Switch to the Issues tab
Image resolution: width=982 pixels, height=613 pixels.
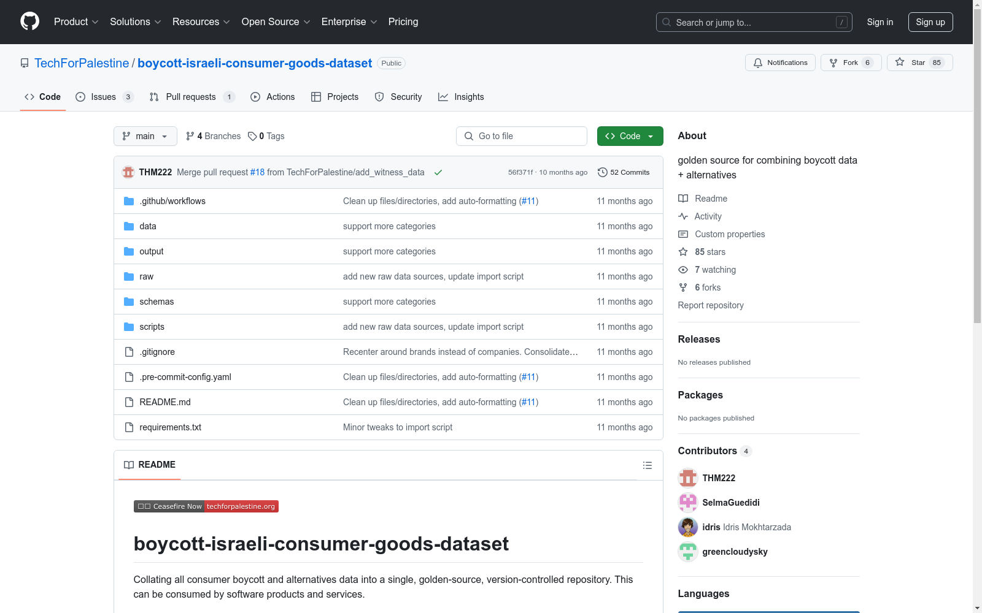pos(104,97)
